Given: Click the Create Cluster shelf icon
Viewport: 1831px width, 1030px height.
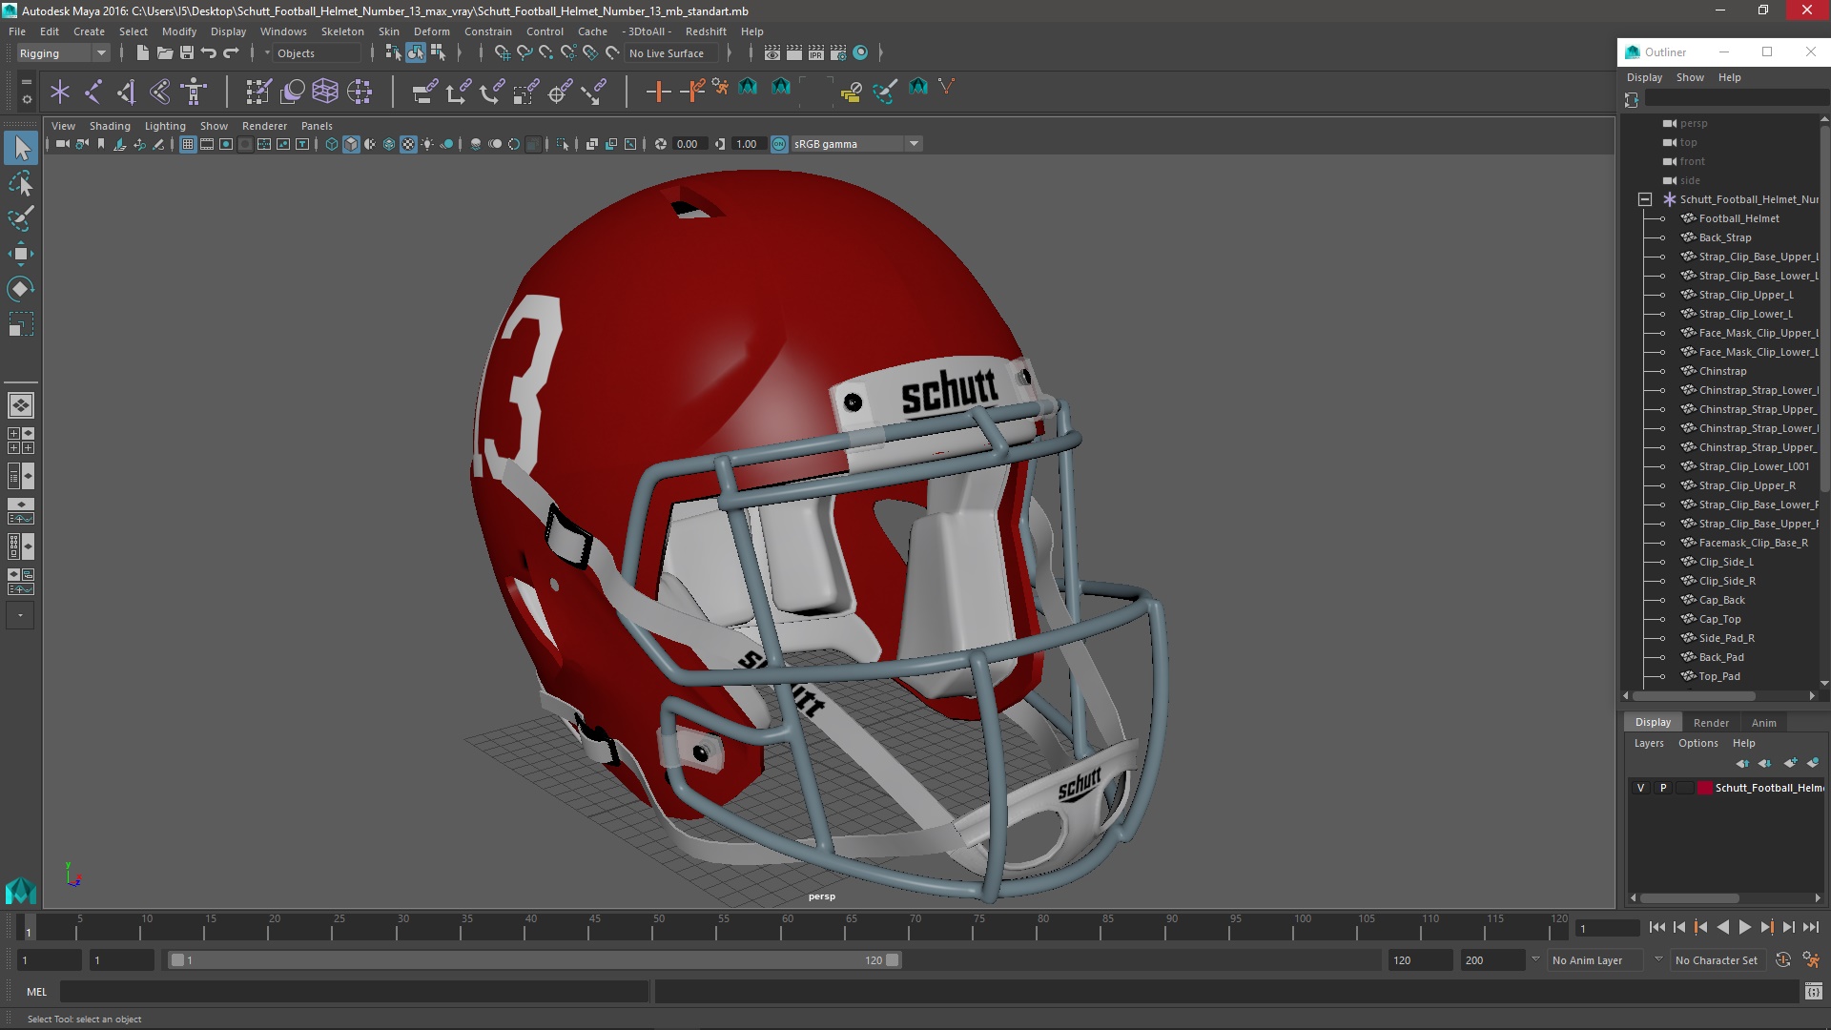Looking at the screenshot, I should click(359, 92).
